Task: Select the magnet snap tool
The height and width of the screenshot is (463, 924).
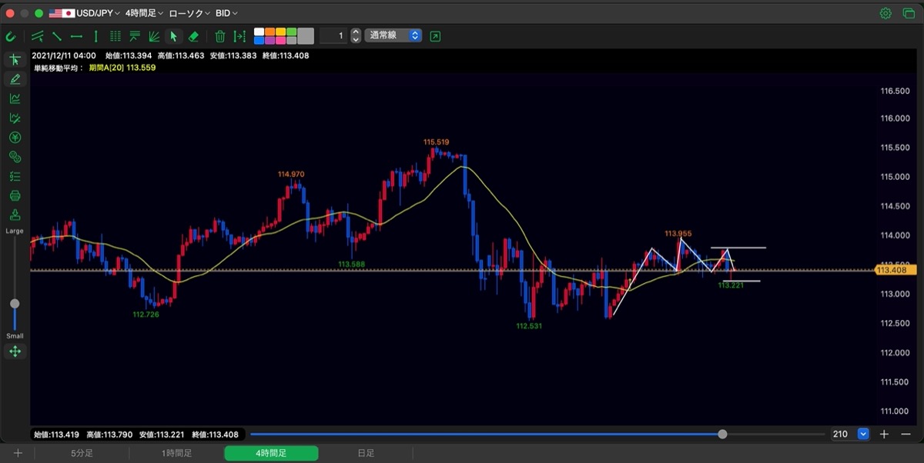Action: click(x=11, y=36)
